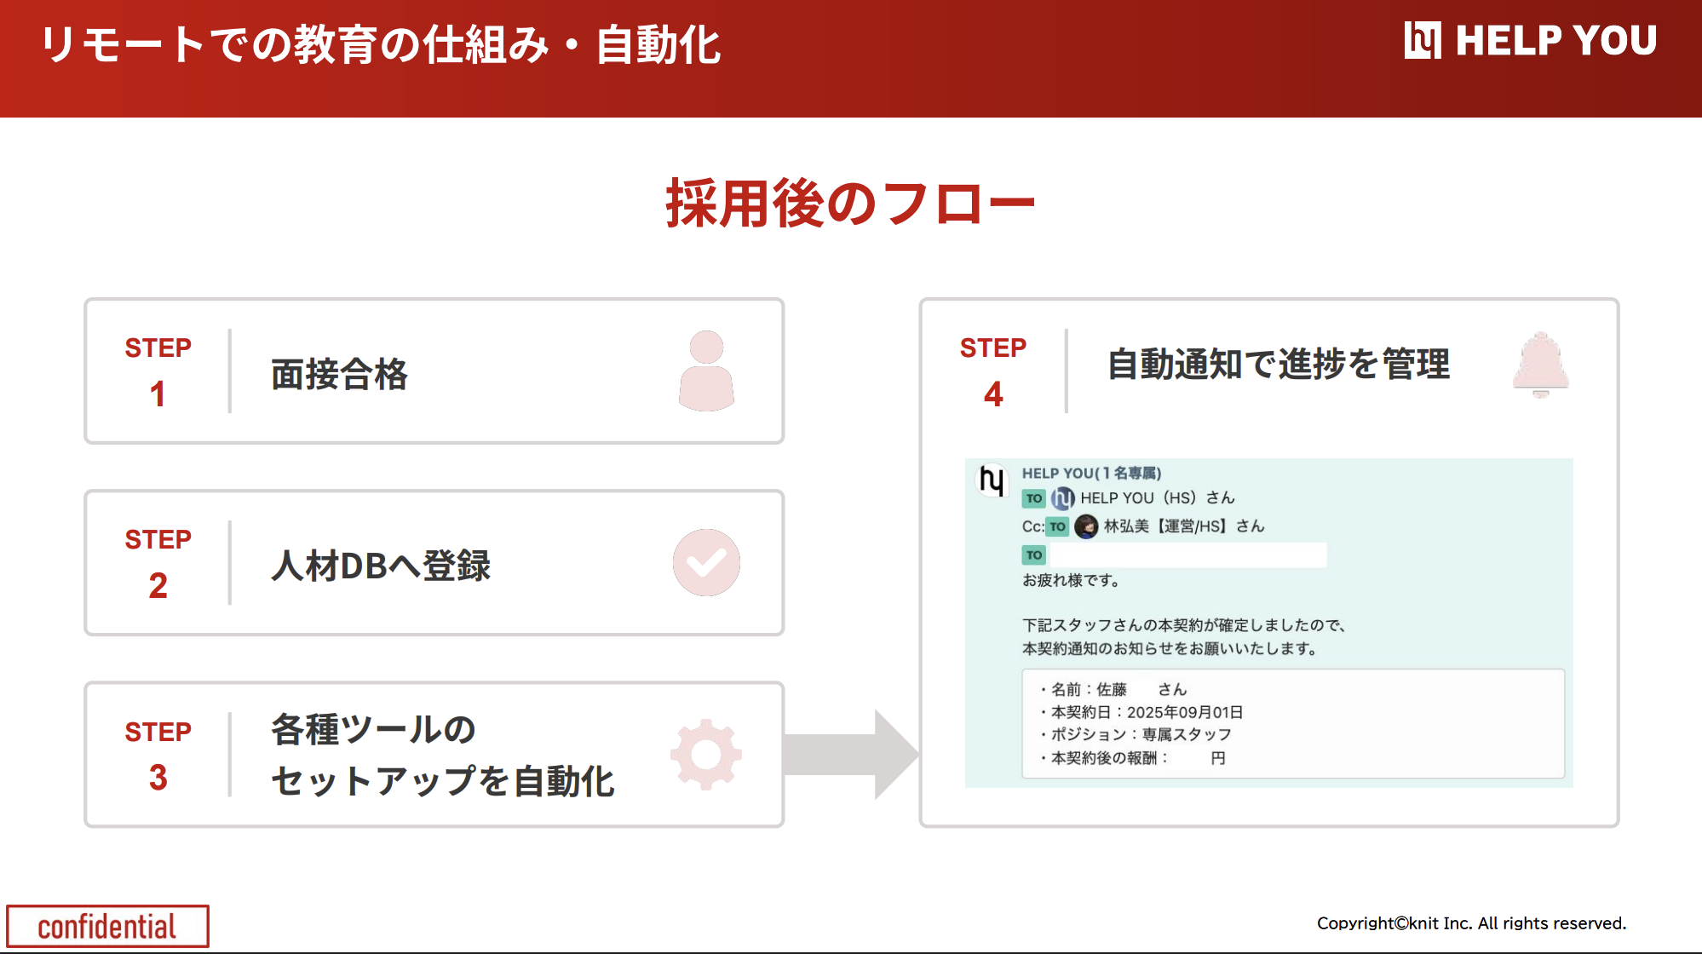1702x954 pixels.
Task: Click the TO badge next to Cc:
Action: (1057, 526)
